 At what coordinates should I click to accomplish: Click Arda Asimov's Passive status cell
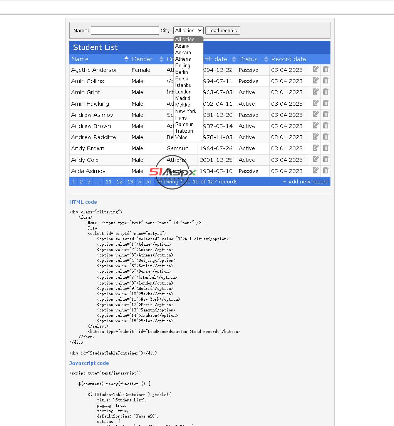[253, 171]
